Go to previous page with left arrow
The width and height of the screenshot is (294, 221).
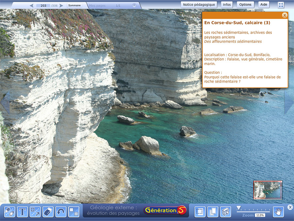click(x=31, y=6)
